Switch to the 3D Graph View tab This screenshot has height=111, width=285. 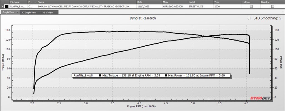(29, 12)
